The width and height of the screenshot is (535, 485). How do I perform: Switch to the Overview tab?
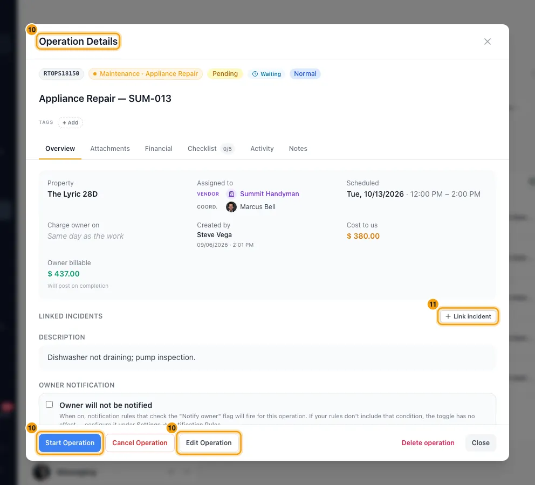[60, 149]
